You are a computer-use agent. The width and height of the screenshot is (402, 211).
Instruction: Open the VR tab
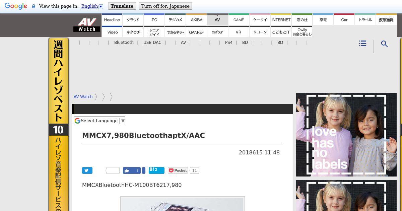pos(239,32)
